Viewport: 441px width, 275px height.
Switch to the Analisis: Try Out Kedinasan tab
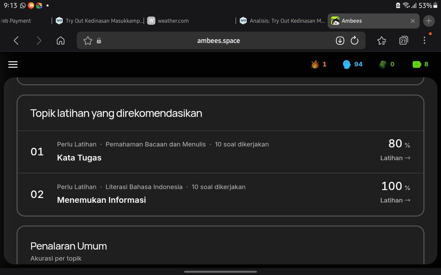[282, 21]
